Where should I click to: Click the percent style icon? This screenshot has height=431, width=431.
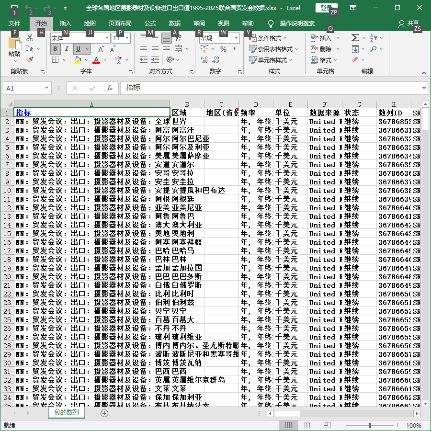[223, 49]
